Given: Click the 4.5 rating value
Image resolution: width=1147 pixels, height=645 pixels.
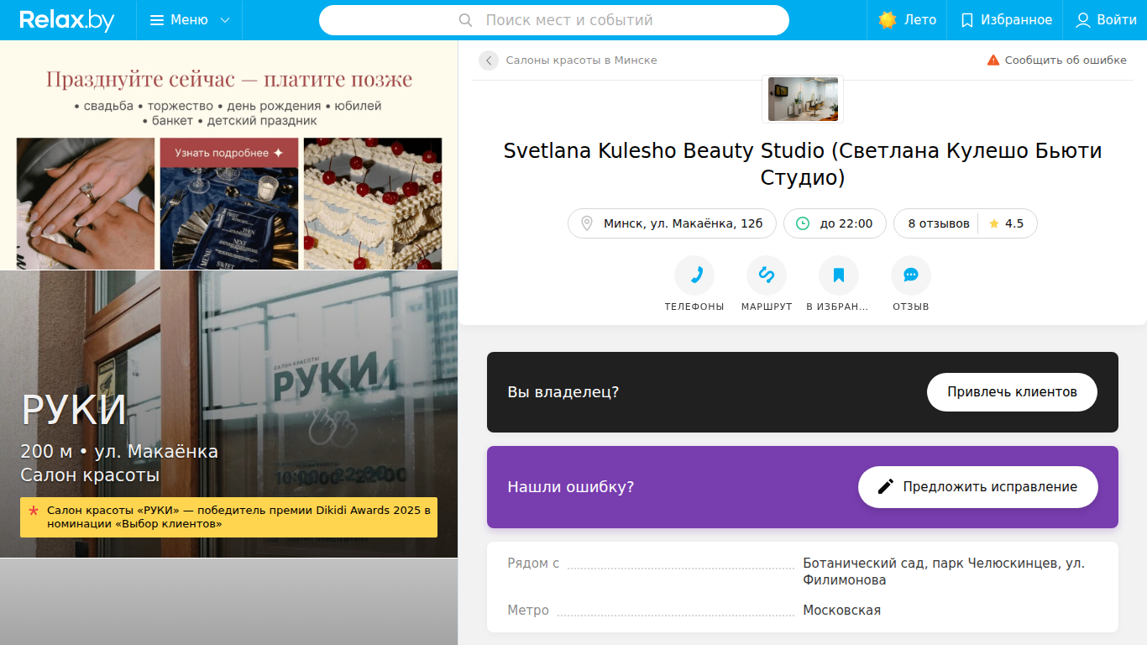Looking at the screenshot, I should [1014, 223].
